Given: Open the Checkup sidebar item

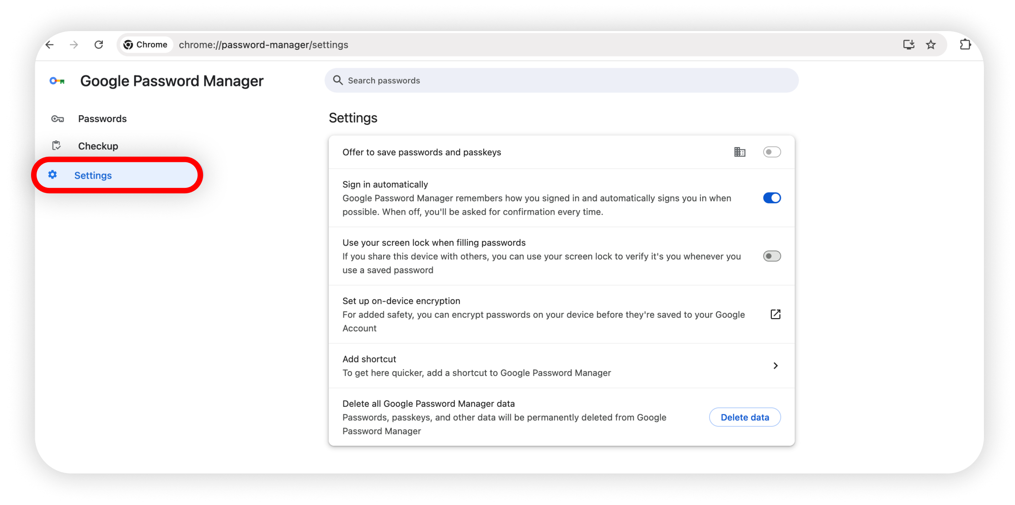Looking at the screenshot, I should pos(98,146).
